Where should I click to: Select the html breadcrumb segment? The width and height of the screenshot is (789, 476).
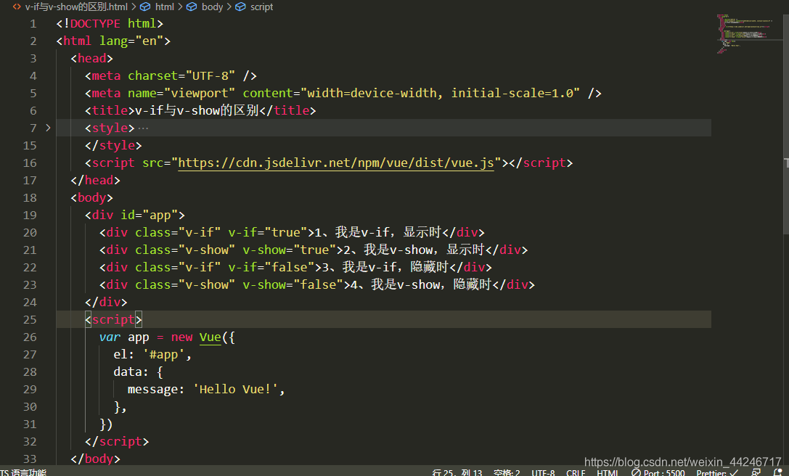click(165, 7)
